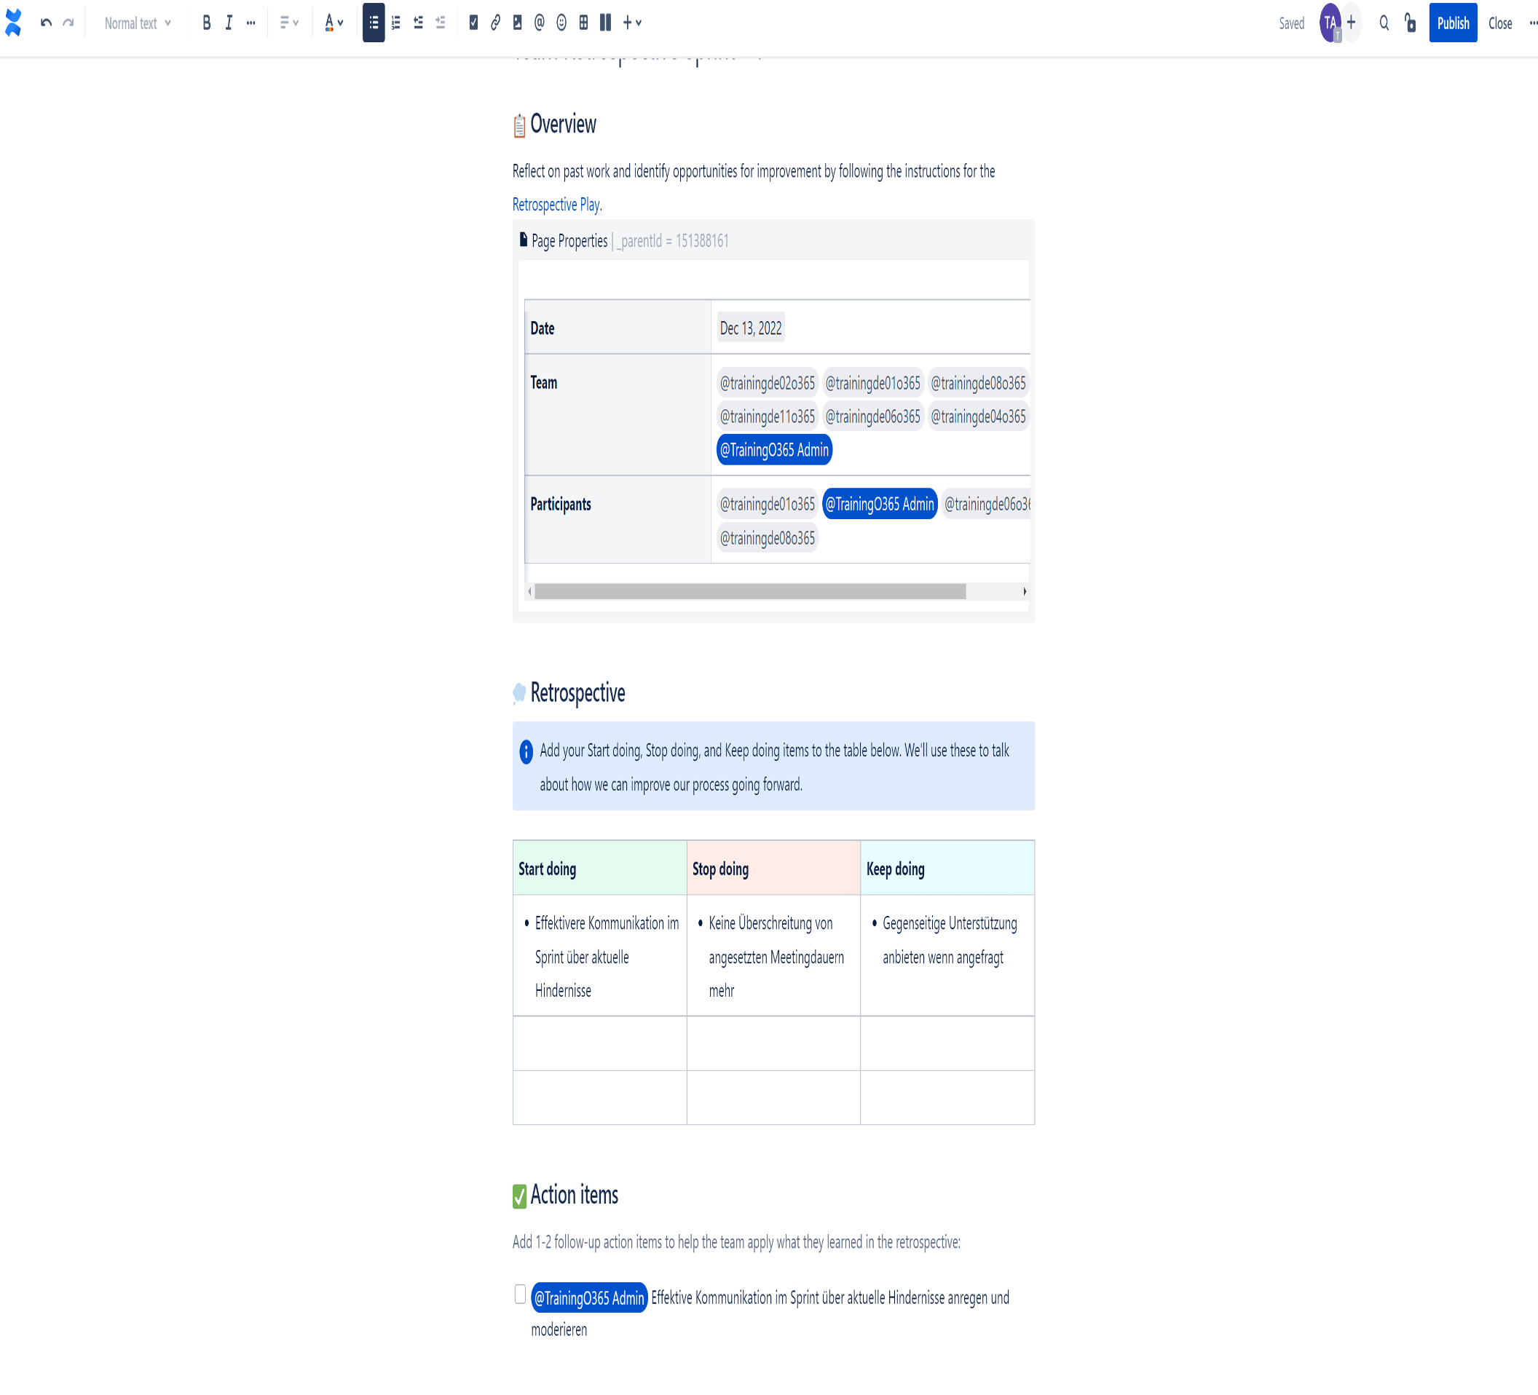Open the Retrospective Play link
Image resolution: width=1538 pixels, height=1395 pixels.
click(556, 205)
